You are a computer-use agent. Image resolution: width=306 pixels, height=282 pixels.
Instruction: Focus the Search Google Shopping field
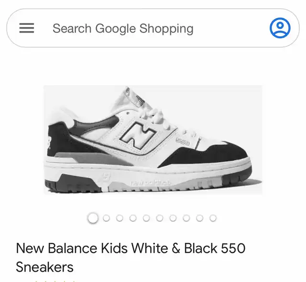click(x=143, y=28)
